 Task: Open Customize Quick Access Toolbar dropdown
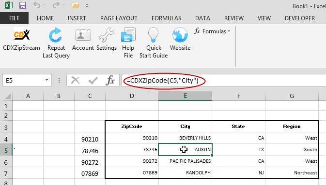87,6
